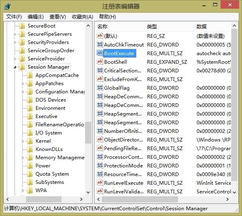242x216 pixels.
Task: Click the Power folder icon
Action: click(x=30, y=165)
